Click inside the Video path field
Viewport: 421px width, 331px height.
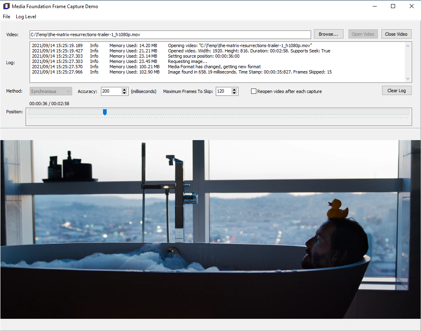pyautogui.click(x=170, y=35)
